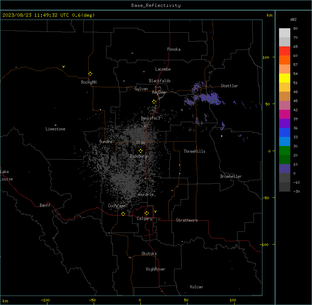Click the Airdrie label
Image resolution: width=312 pixels, height=305 pixels.
(146, 195)
